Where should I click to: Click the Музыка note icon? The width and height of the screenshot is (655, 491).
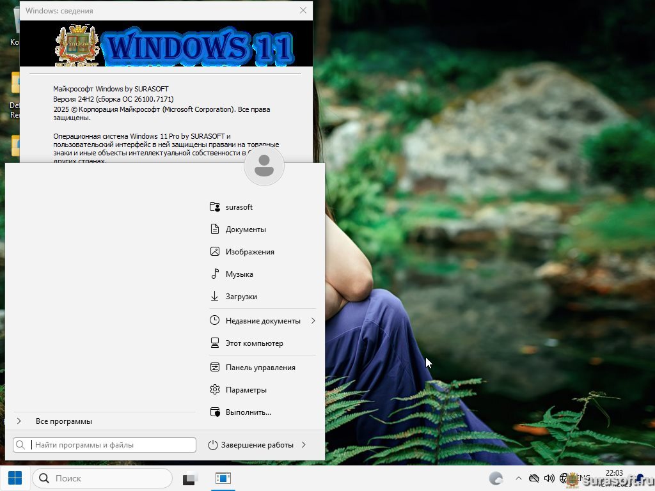(x=215, y=274)
